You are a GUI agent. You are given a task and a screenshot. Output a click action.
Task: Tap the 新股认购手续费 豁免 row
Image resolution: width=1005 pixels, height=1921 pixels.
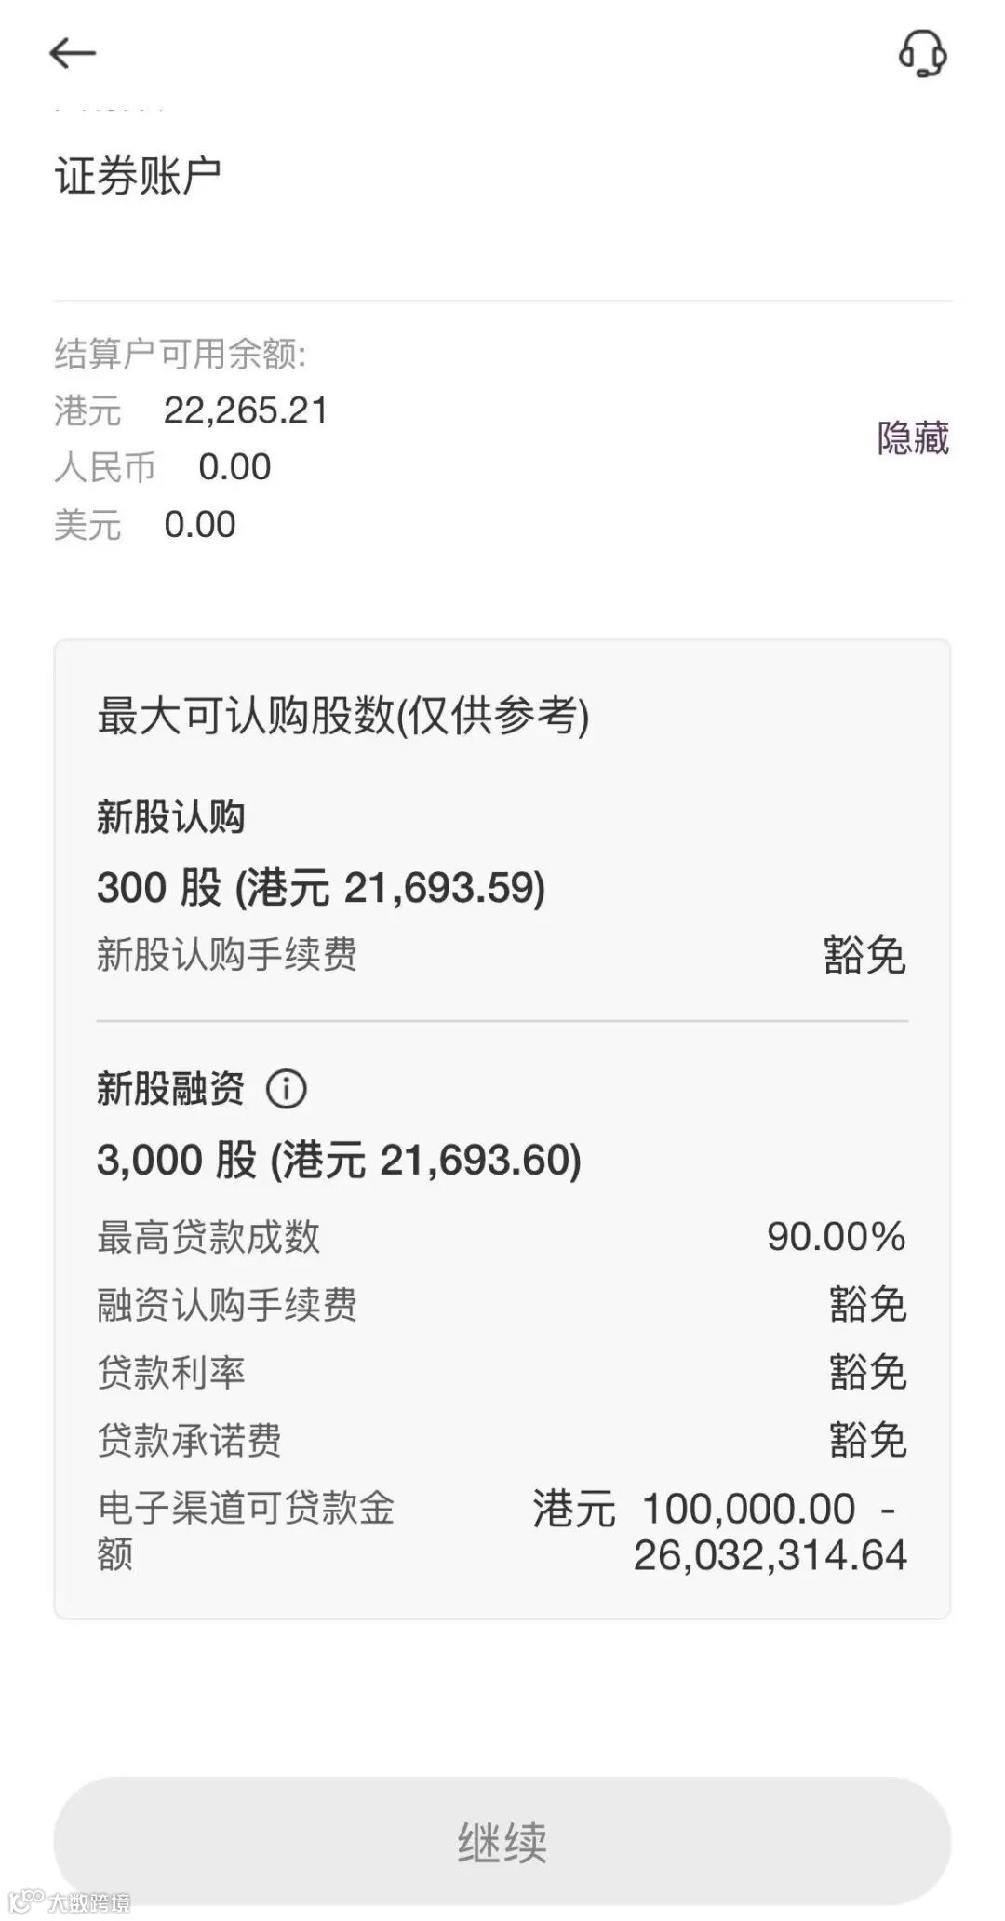click(502, 955)
